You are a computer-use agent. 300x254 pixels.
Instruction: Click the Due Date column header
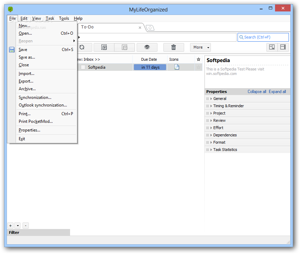click(x=150, y=59)
